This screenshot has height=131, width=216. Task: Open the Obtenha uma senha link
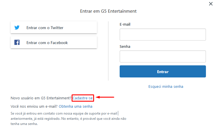[x=75, y=107]
